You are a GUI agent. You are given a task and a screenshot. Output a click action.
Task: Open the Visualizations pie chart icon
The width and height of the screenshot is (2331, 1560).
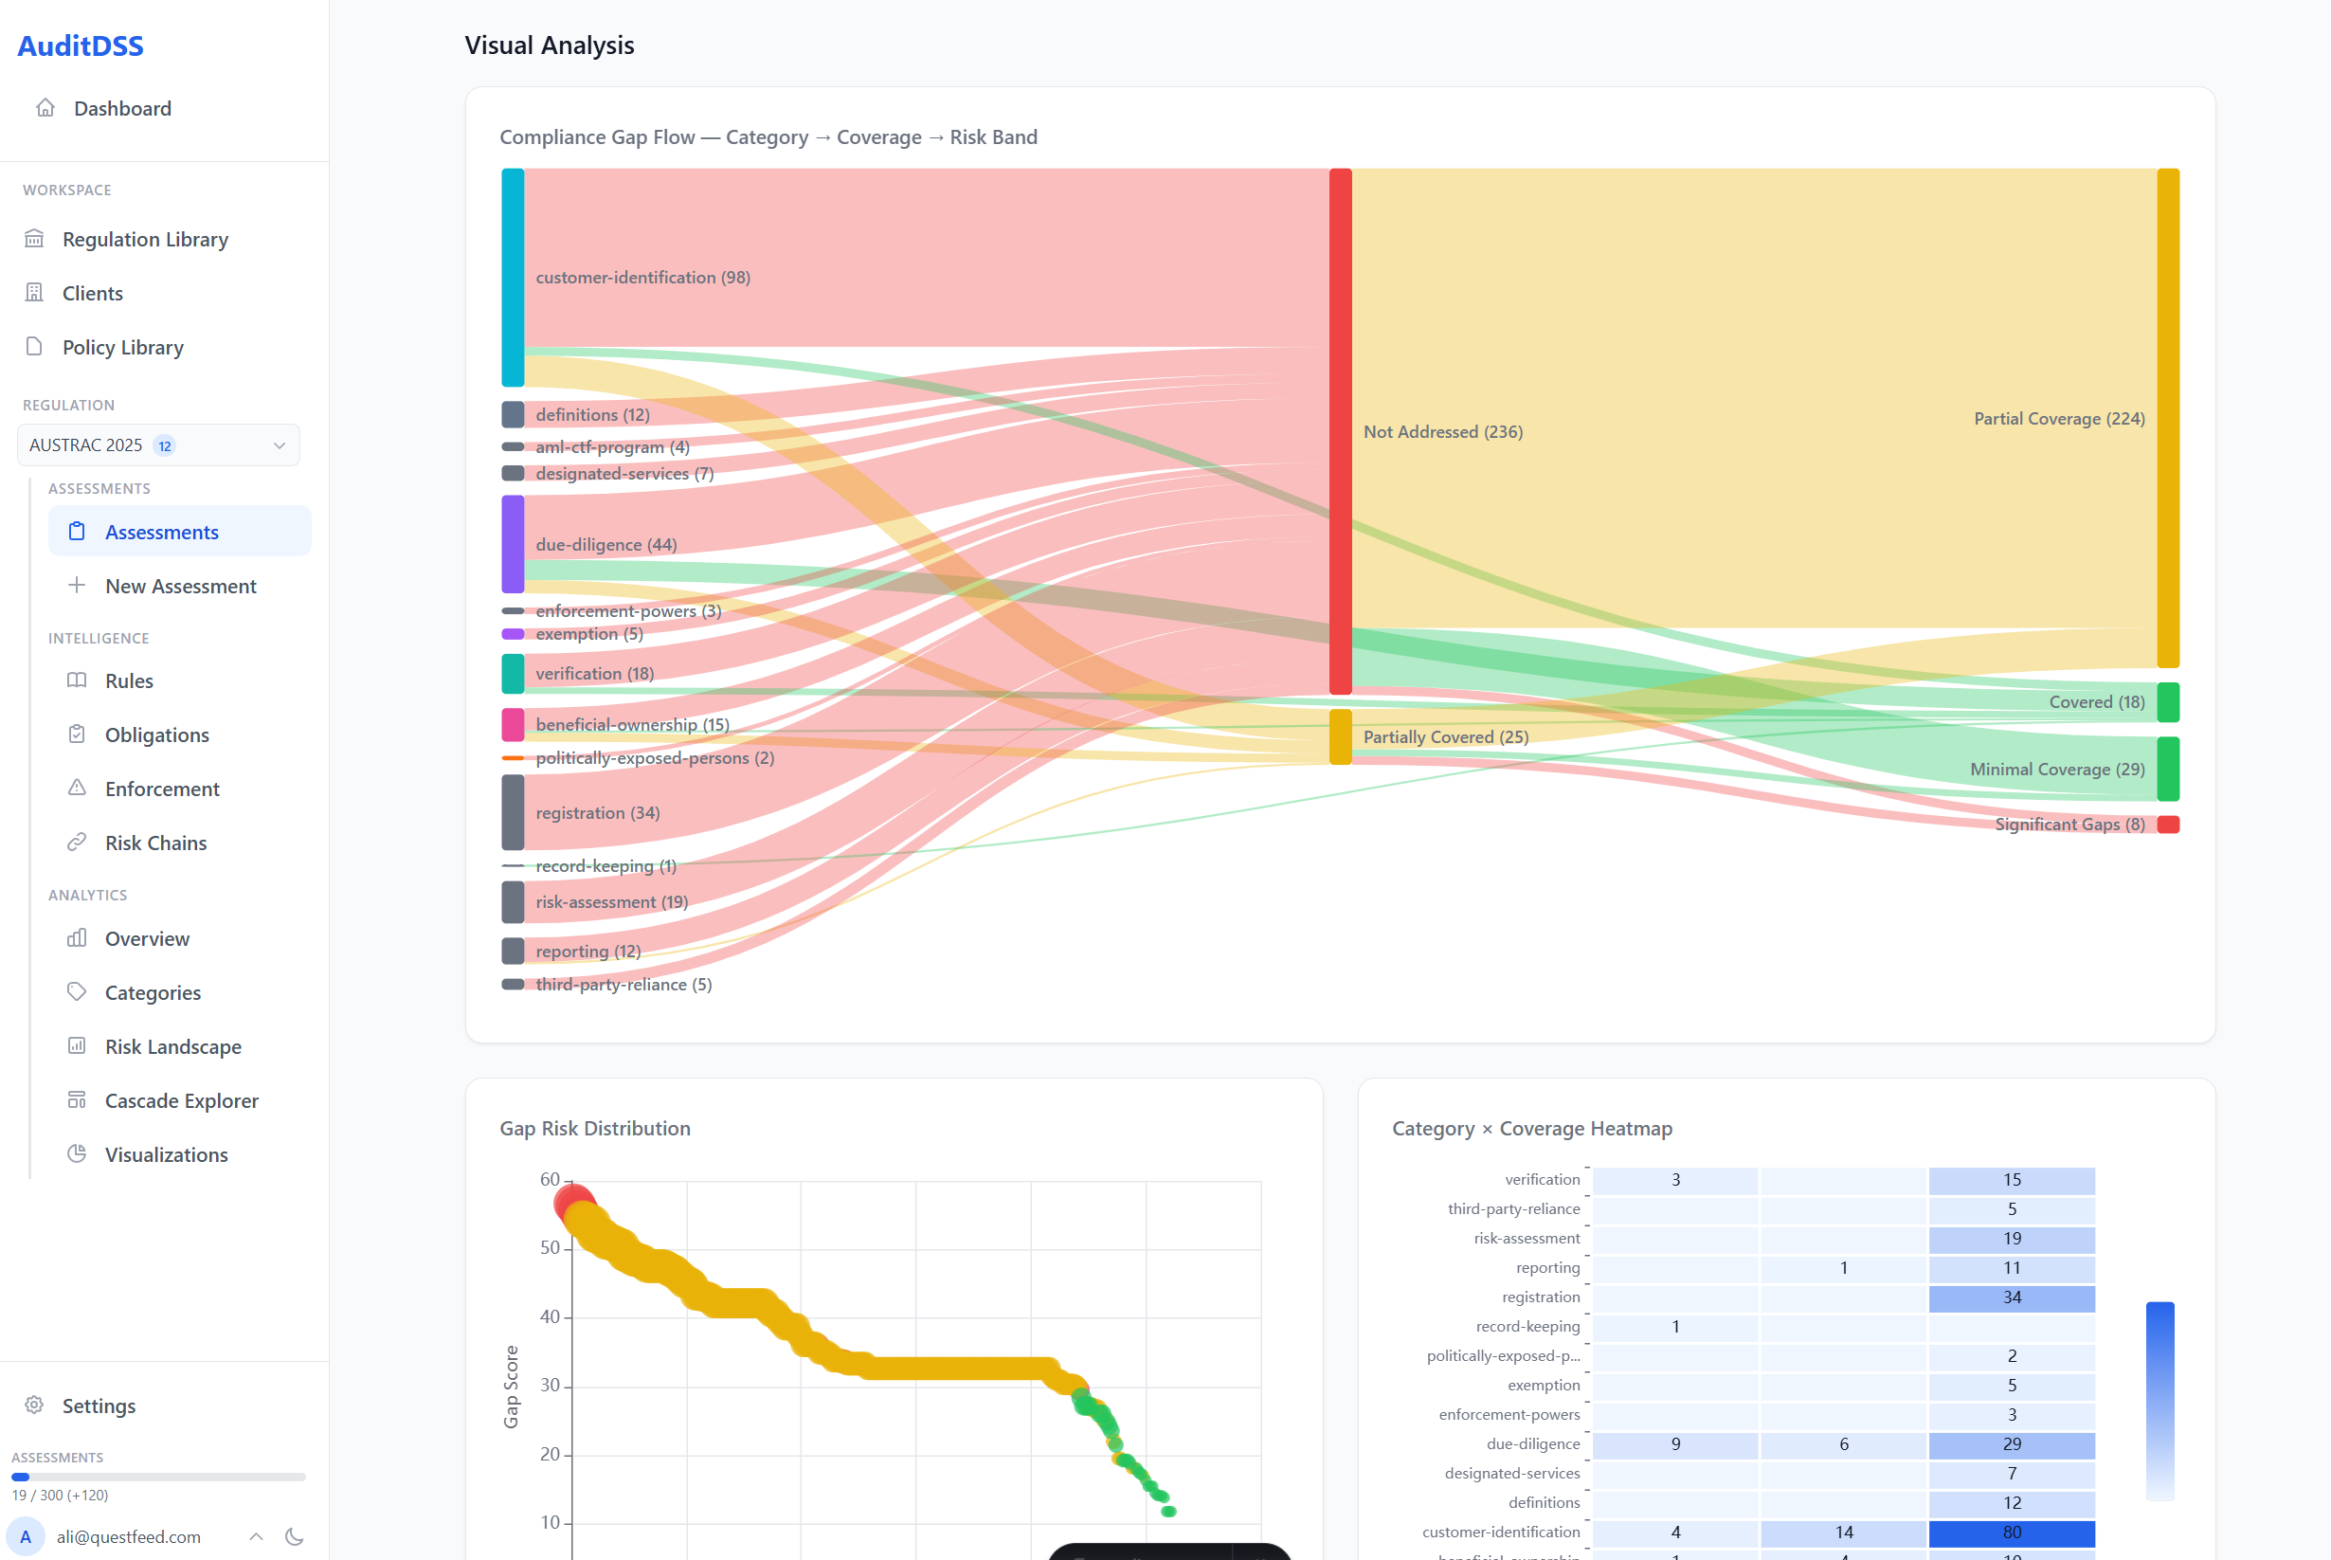point(78,1154)
